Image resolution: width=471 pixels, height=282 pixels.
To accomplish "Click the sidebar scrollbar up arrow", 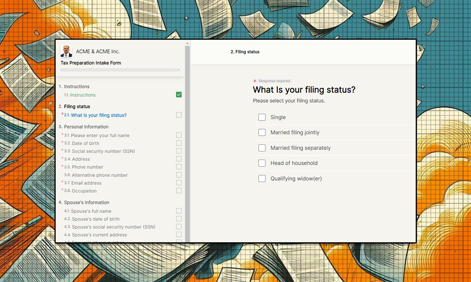I will tap(187, 43).
